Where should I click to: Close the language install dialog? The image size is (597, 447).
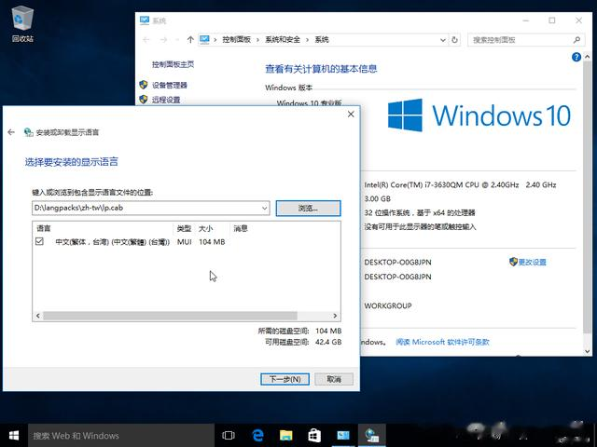coord(351,114)
